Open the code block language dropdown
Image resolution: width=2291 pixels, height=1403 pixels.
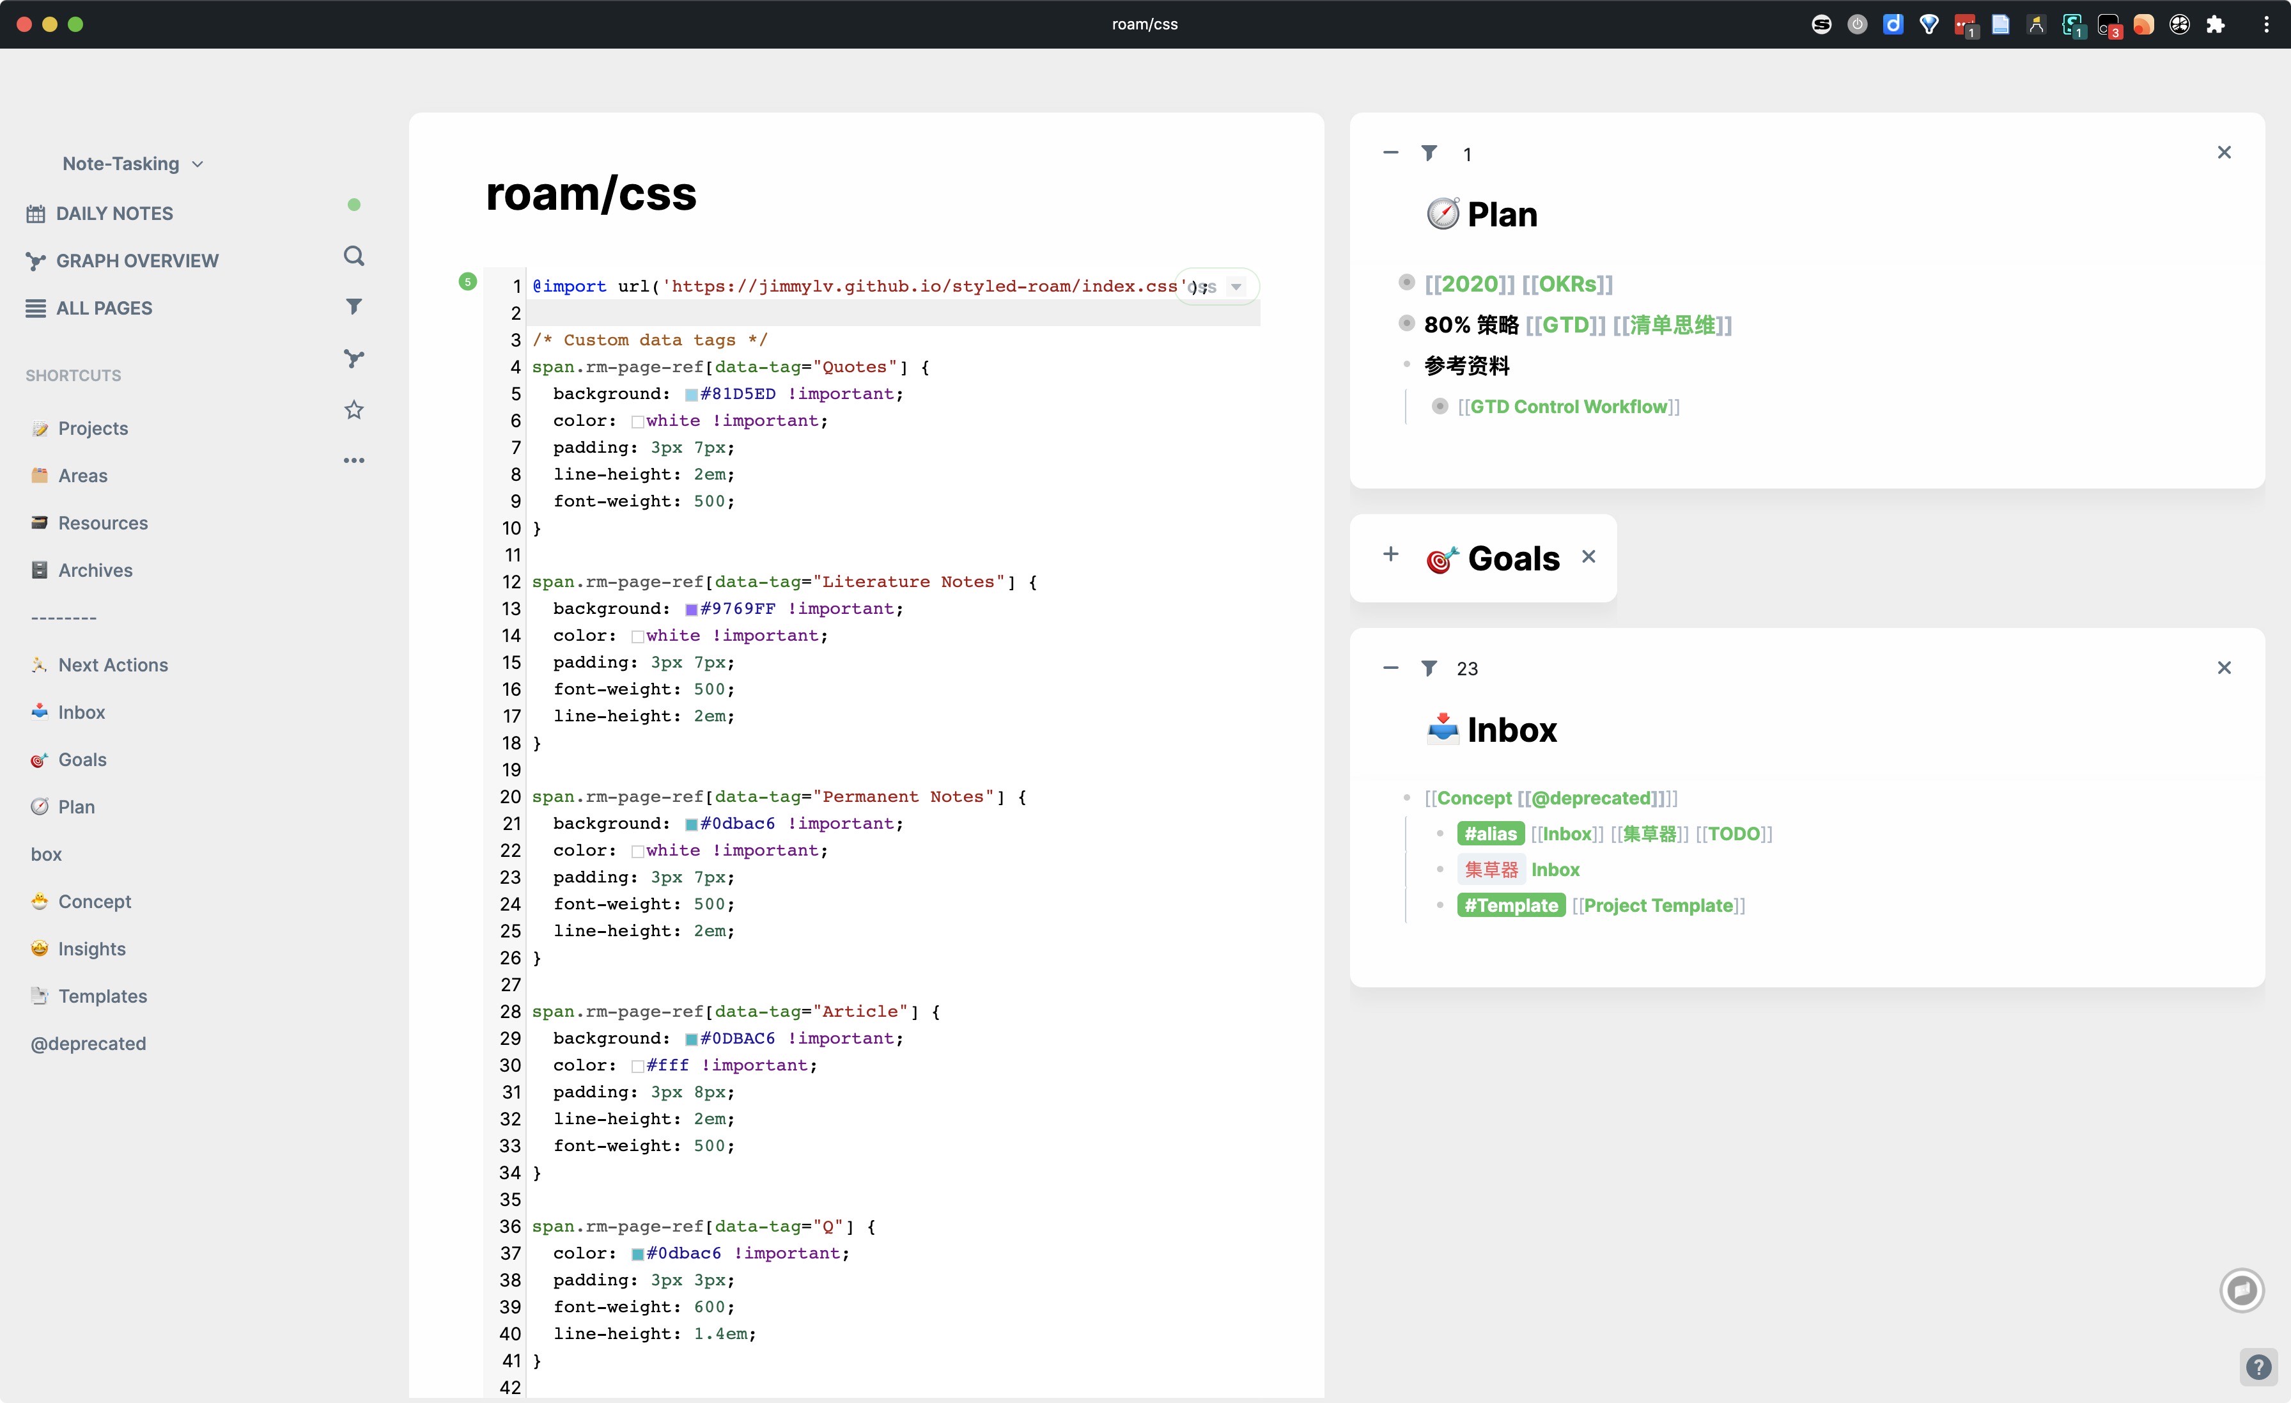(1236, 286)
